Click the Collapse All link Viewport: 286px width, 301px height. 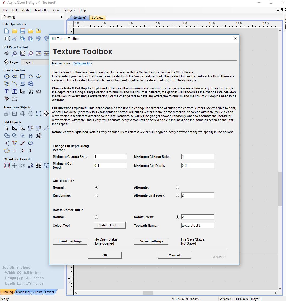click(82, 63)
